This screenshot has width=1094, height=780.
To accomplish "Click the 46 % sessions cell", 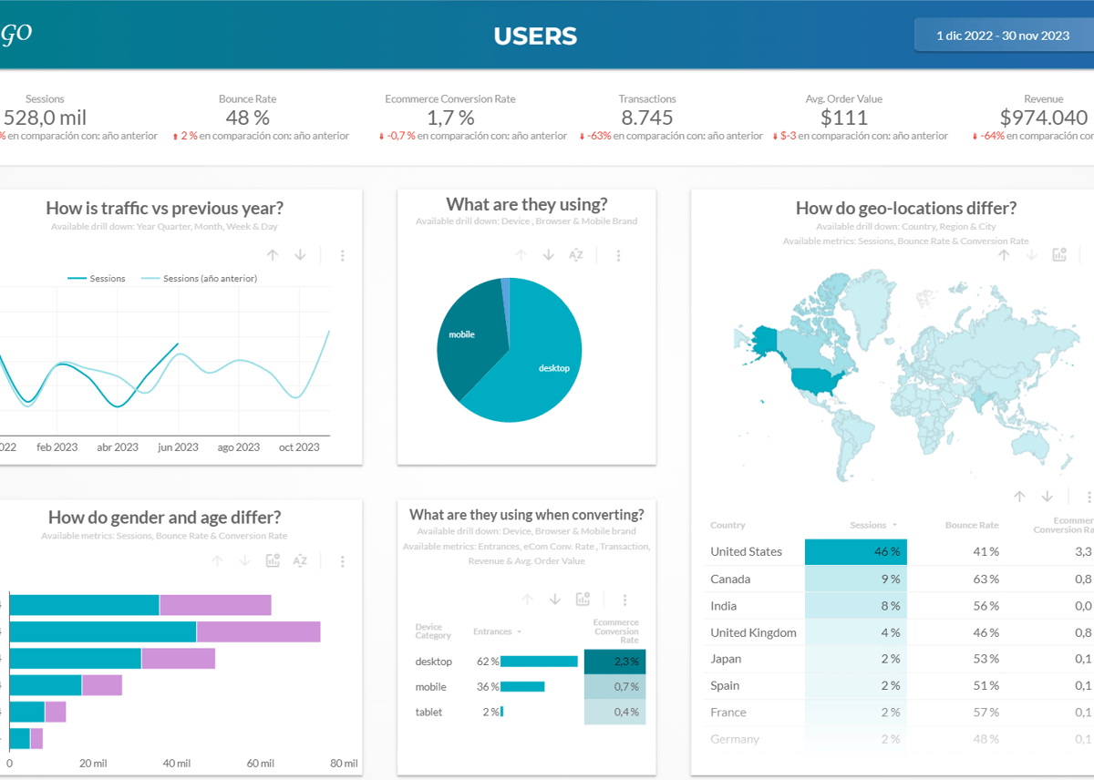I will [x=856, y=551].
